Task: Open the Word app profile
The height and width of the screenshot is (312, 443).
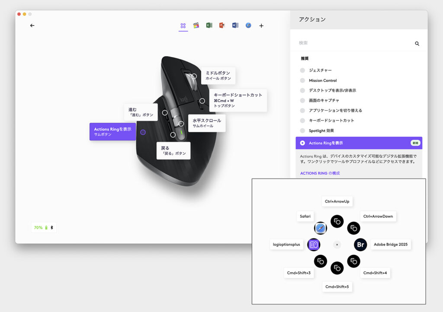Action: (x=235, y=25)
